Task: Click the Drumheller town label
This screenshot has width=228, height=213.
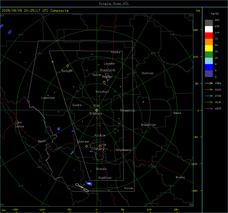Action: point(148,125)
